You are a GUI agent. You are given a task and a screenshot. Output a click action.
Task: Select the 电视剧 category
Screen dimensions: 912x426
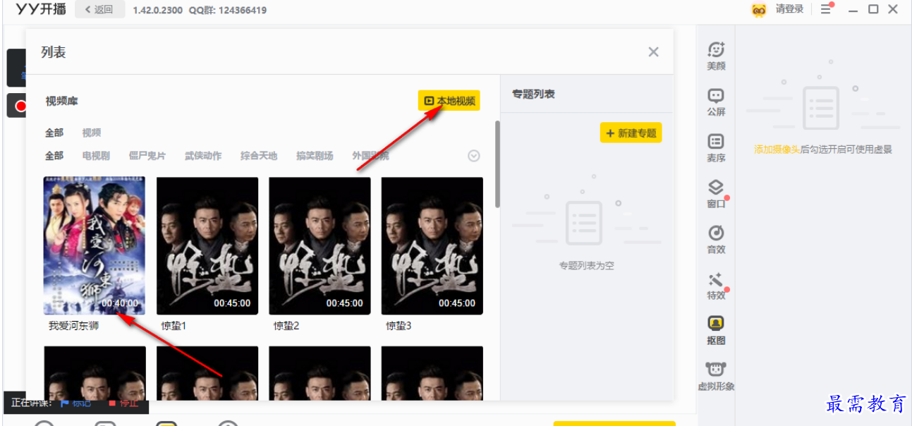(x=96, y=156)
